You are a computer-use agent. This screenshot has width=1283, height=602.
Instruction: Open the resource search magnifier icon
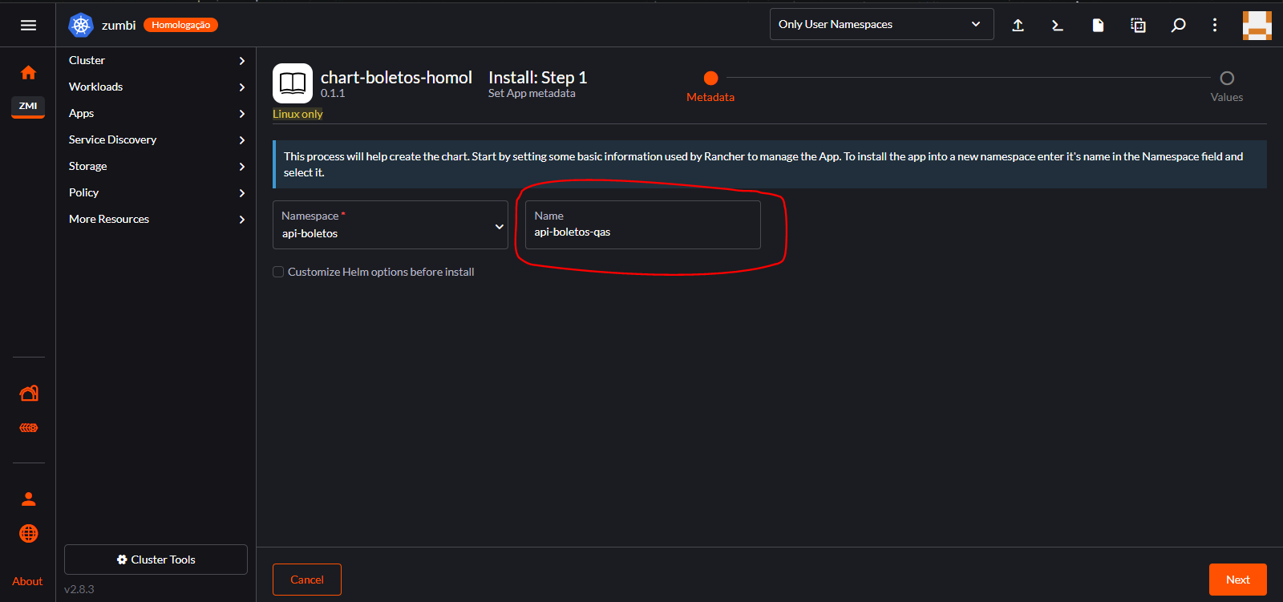tap(1178, 25)
